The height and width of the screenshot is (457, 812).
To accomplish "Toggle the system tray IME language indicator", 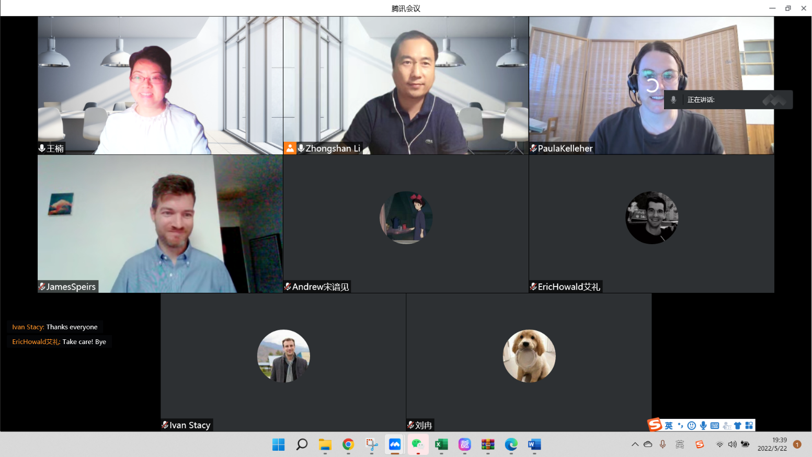I will pos(680,444).
